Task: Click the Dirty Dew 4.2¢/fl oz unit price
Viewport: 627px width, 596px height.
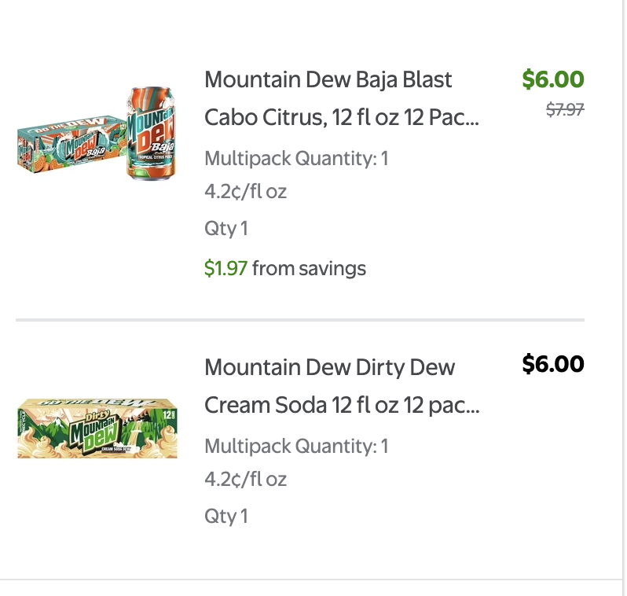Action: [x=245, y=479]
